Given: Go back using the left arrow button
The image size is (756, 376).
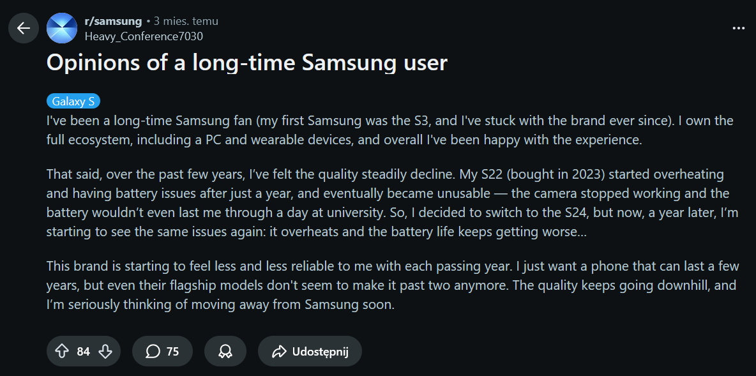Looking at the screenshot, I should [24, 28].
